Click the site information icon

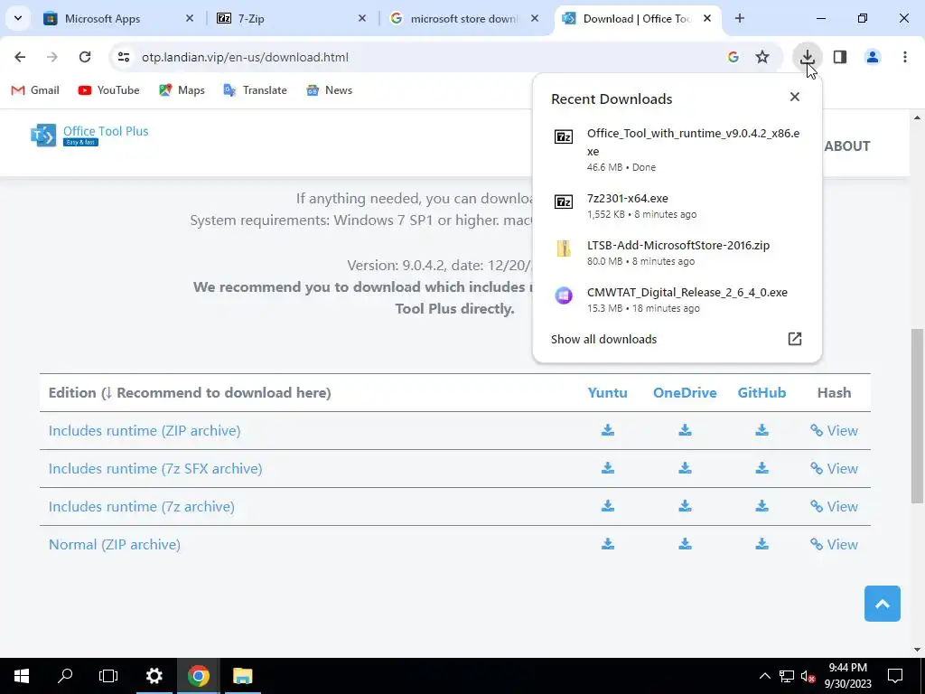(123, 57)
